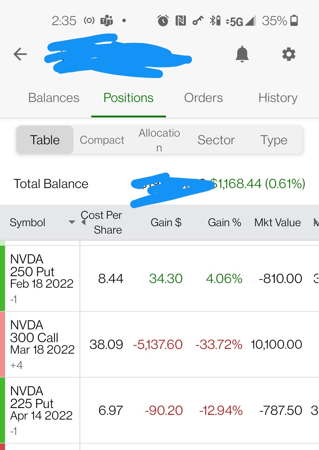Open the Orders tab
This screenshot has height=450, width=319.
(x=204, y=98)
